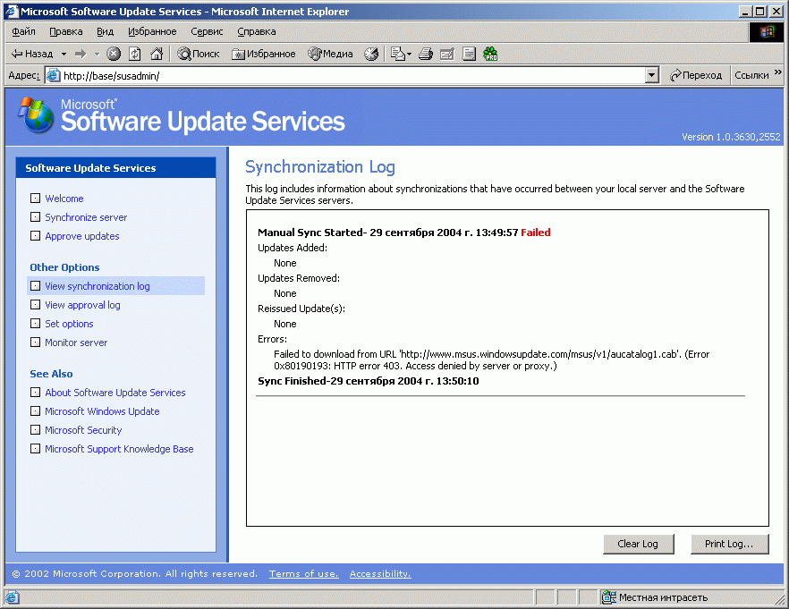Click the IE icon in the title bar
The height and width of the screenshot is (609, 789).
tap(11, 11)
